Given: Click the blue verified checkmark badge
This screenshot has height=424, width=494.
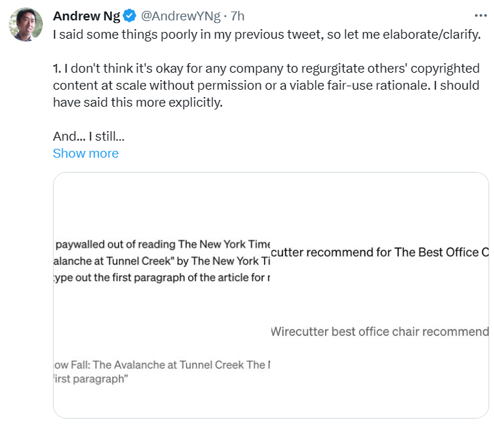Looking at the screenshot, I should [130, 16].
